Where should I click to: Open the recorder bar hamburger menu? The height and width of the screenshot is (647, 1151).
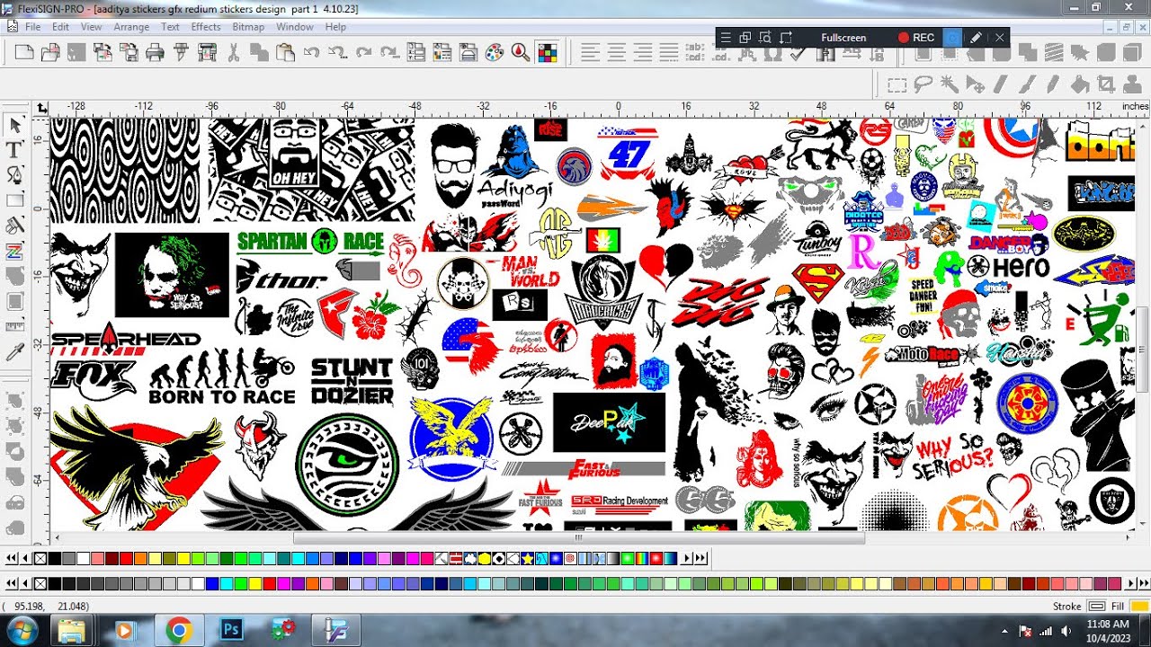pos(726,38)
